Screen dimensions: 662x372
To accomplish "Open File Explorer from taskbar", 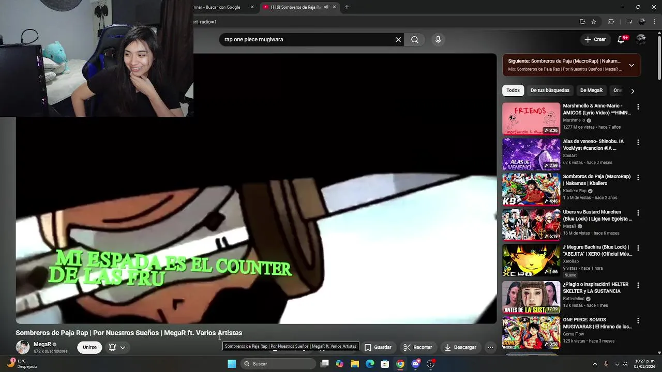I will coord(355,364).
